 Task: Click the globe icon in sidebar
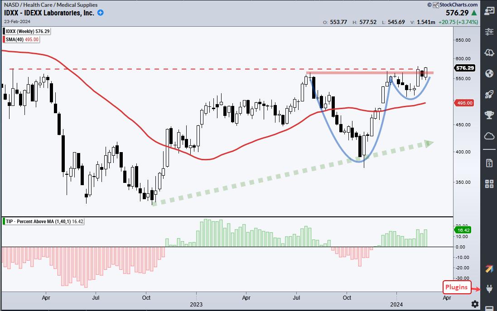pos(489,73)
